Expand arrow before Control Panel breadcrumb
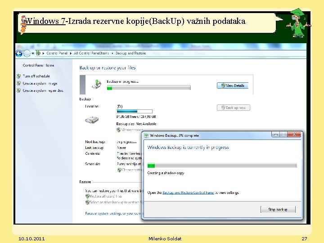This screenshot has width=324, height=243. [x=43, y=53]
